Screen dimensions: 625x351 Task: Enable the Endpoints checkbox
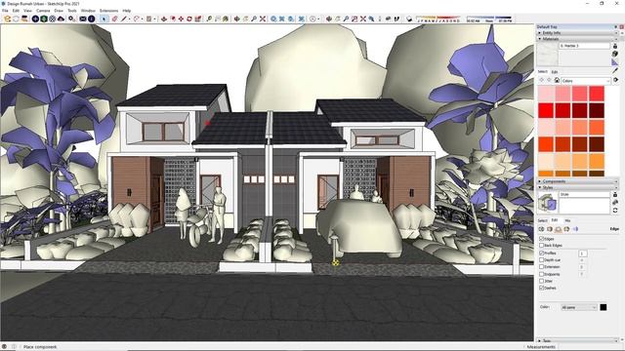[542, 274]
